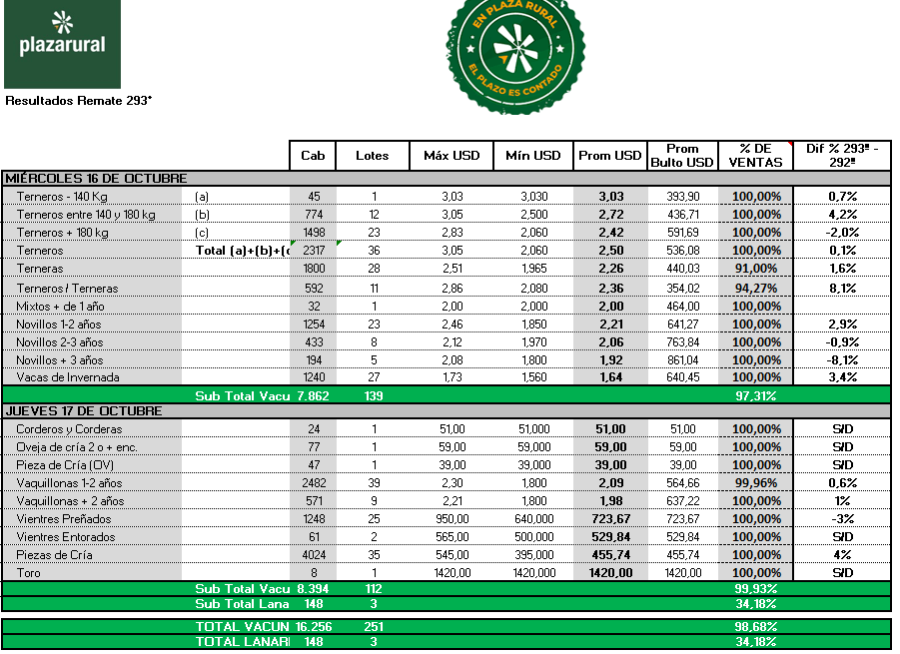Select the 'Vientres Preñados' label
The height and width of the screenshot is (654, 900).
[x=64, y=519]
